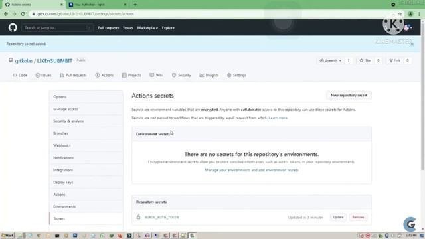Select Webhooks in settings sidebar
The image size is (425, 239).
(86, 145)
